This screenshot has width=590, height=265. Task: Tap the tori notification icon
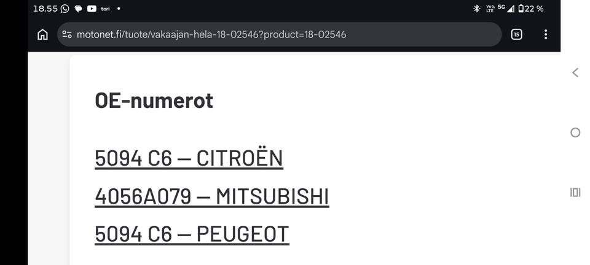(105, 9)
